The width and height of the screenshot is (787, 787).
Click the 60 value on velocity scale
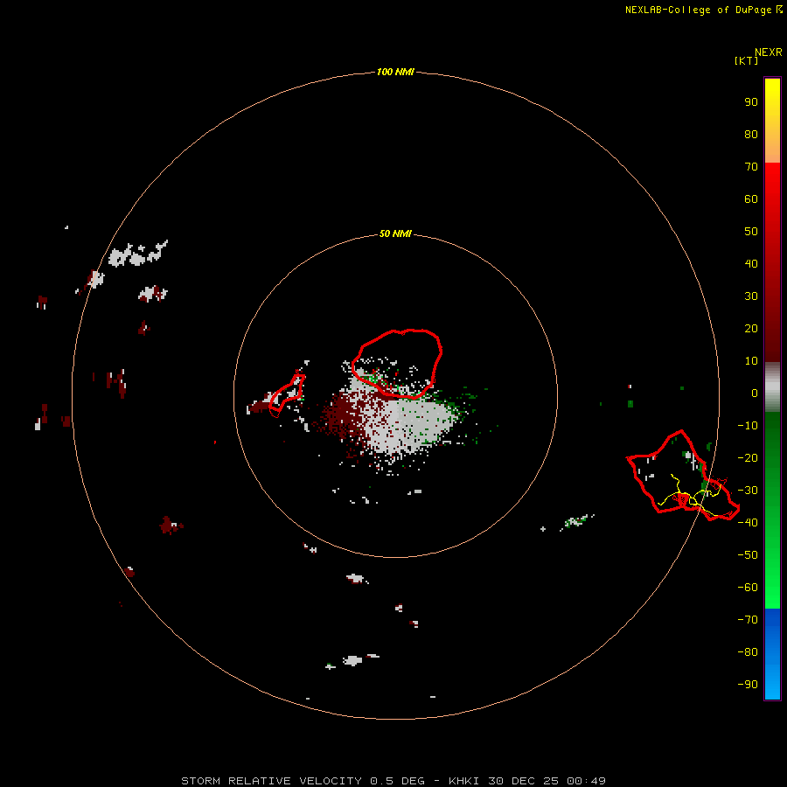(x=751, y=198)
